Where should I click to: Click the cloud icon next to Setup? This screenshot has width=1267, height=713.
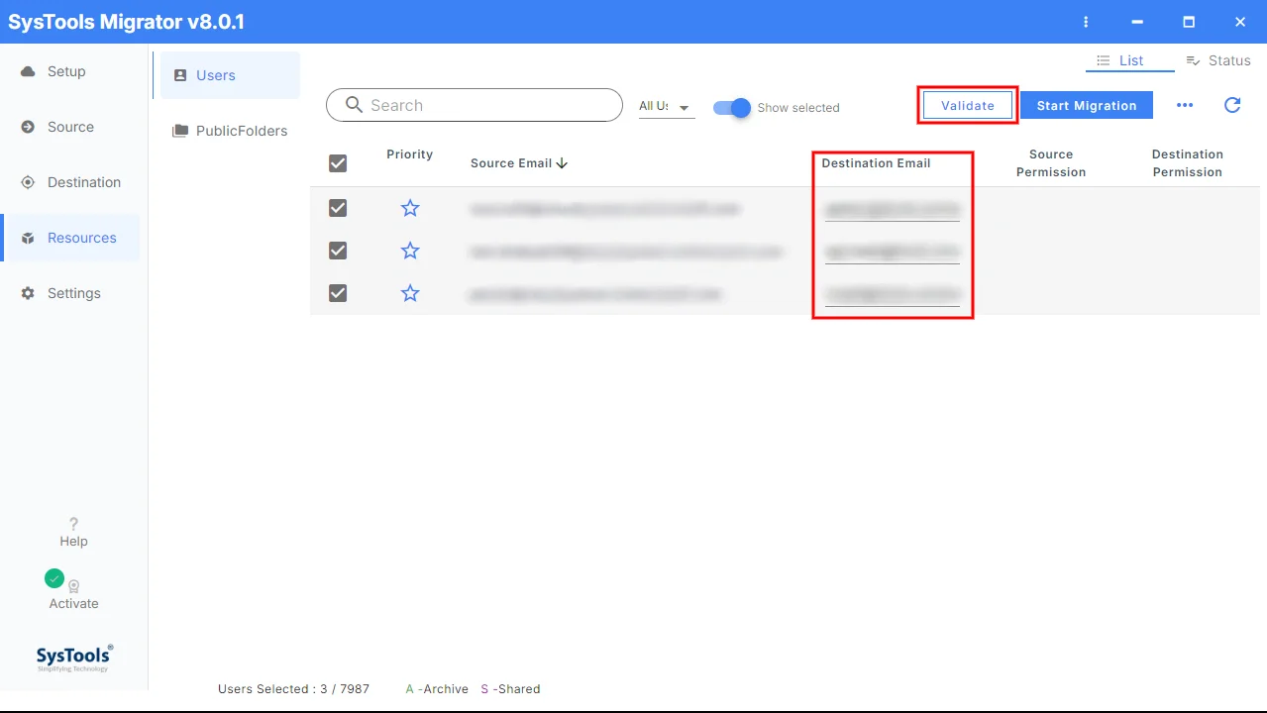click(x=28, y=71)
